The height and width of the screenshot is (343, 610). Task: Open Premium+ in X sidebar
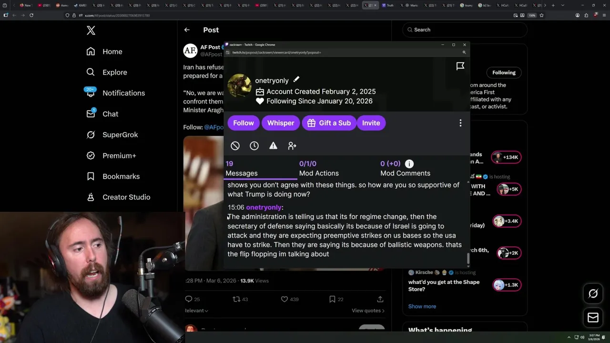(x=111, y=155)
